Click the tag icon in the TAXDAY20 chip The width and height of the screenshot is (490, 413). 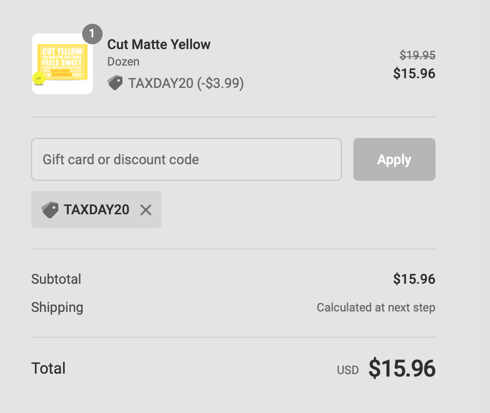tap(50, 210)
